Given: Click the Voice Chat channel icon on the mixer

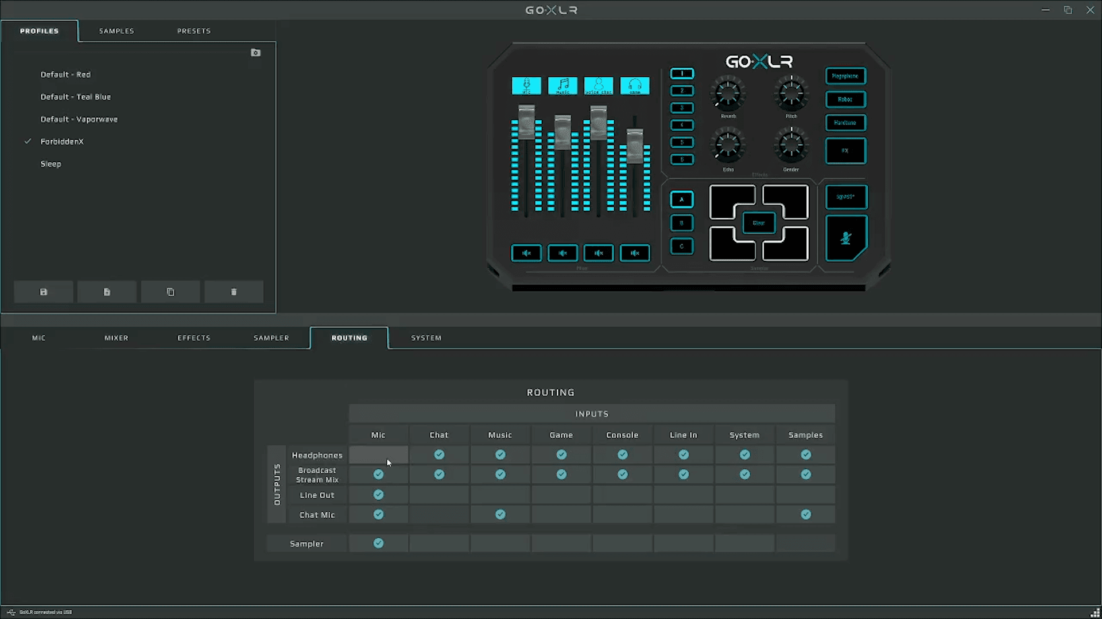Looking at the screenshot, I should click(599, 86).
